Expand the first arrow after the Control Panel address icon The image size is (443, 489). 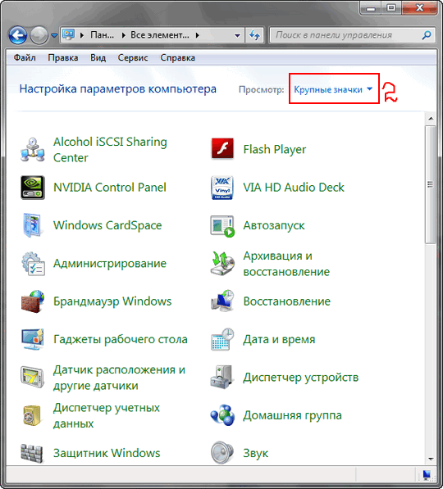(82, 35)
